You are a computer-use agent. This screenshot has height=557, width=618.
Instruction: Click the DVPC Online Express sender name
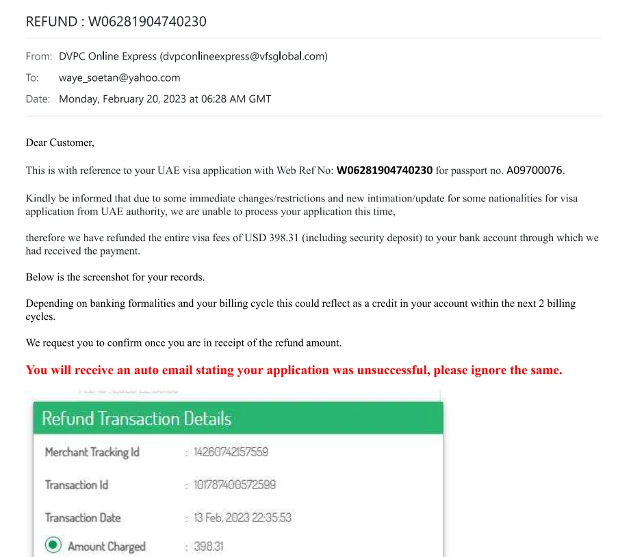click(107, 56)
